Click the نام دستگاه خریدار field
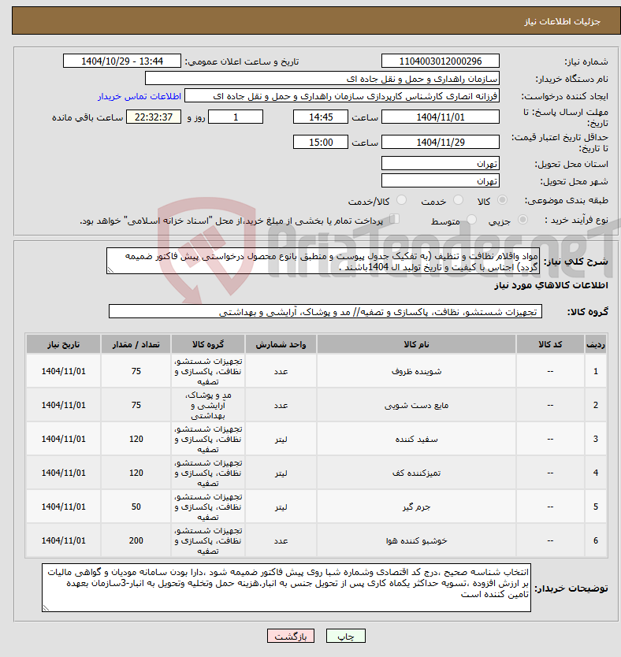The width and height of the screenshot is (621, 657). [x=322, y=78]
